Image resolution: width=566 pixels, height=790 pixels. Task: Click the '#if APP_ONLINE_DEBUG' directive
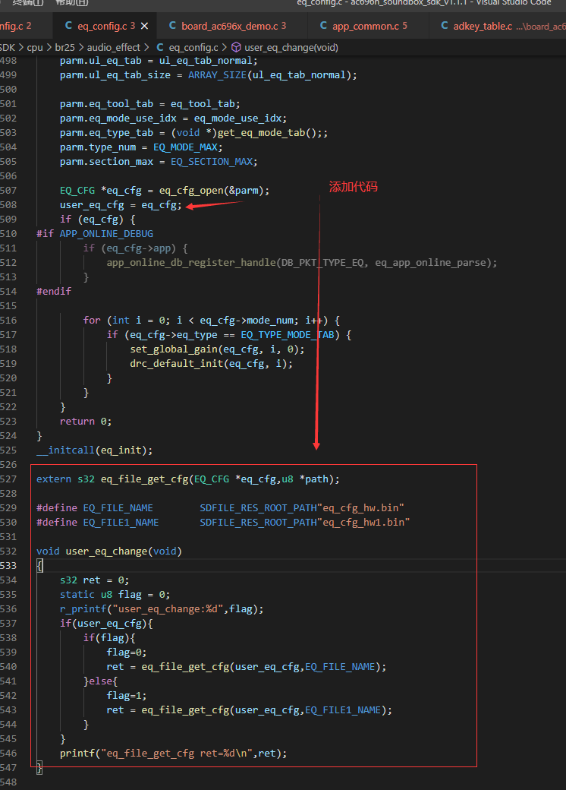tap(95, 234)
